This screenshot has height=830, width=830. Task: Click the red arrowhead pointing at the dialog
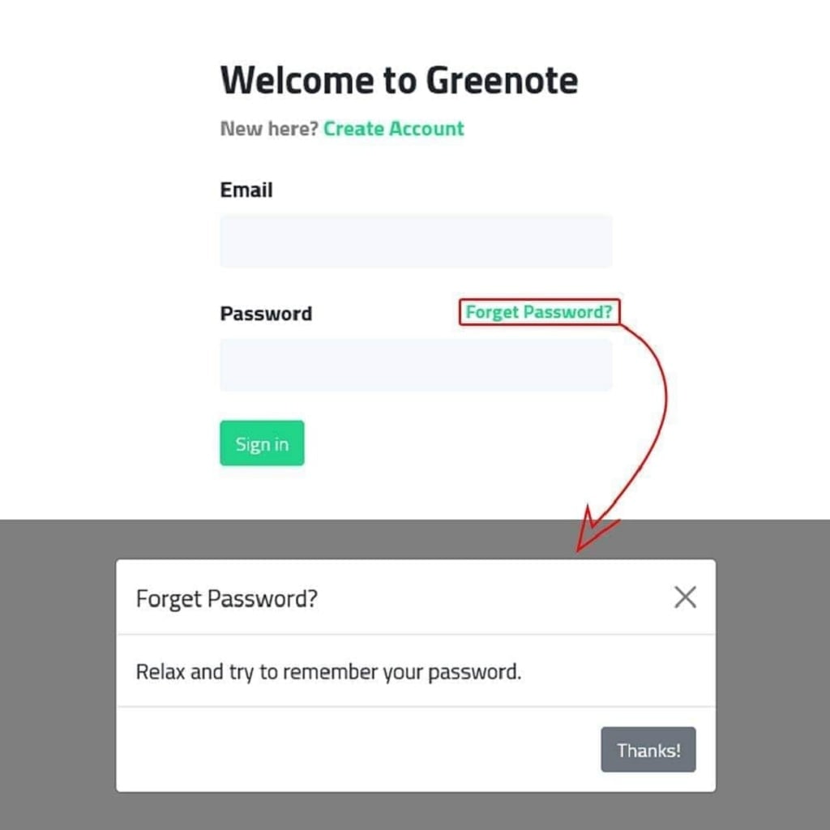(x=593, y=529)
